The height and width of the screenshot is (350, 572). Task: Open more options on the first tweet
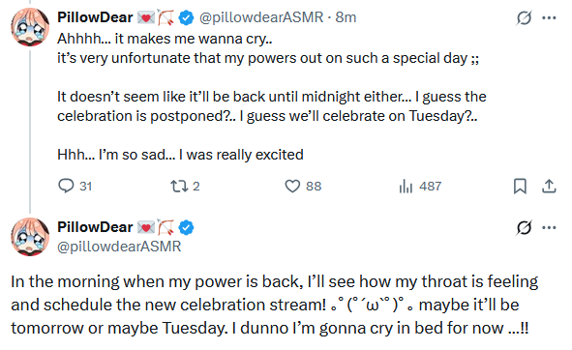tap(549, 17)
